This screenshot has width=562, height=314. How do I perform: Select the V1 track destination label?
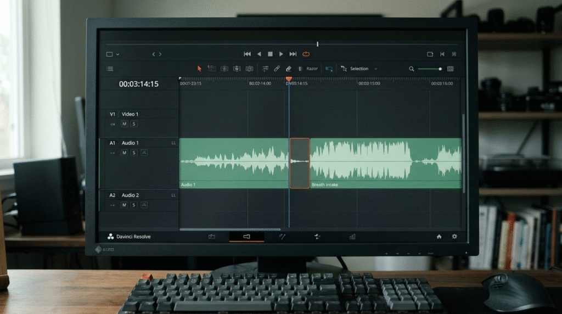113,114
